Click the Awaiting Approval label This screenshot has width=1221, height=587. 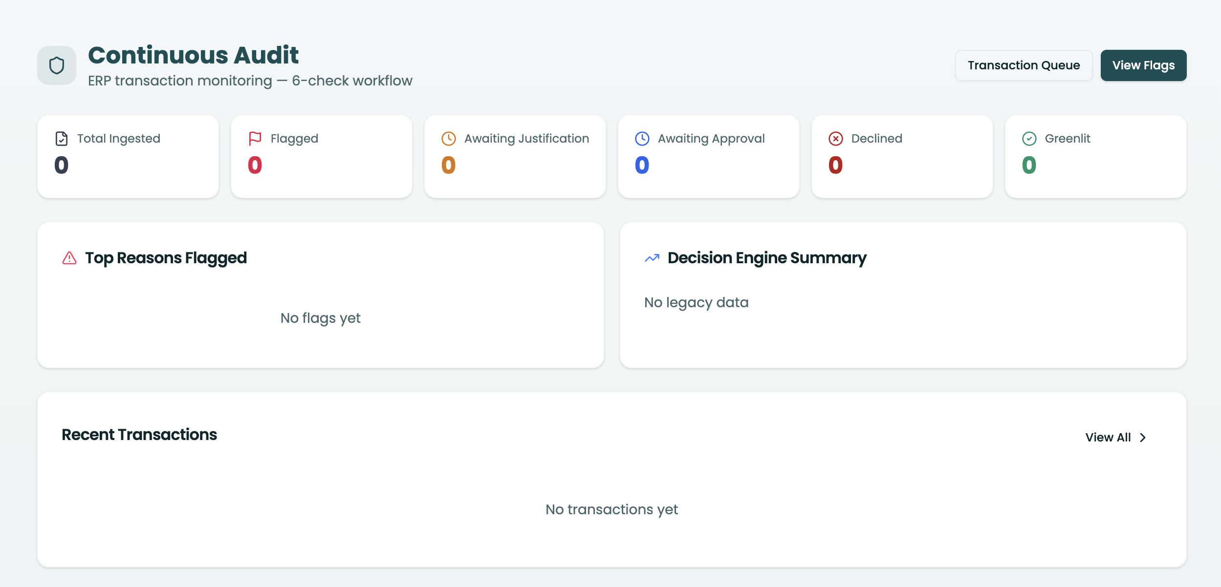tap(711, 139)
